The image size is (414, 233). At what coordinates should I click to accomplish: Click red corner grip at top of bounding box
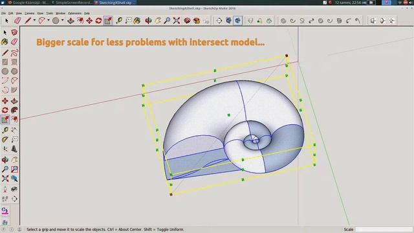tap(287, 56)
